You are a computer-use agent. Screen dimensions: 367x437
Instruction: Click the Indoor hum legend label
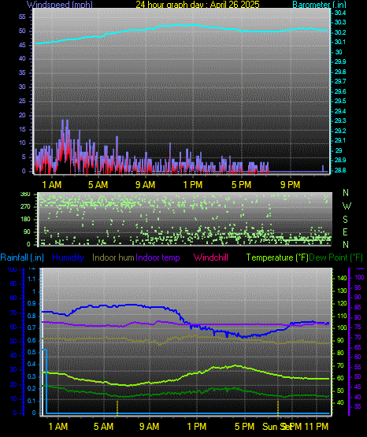tap(113, 257)
